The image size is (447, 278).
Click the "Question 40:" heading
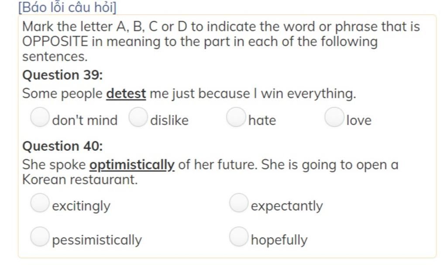point(62,146)
